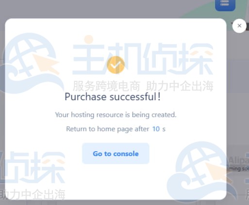
Task: Click the large Chinese watermark title 主机侦探
Action: click(143, 59)
